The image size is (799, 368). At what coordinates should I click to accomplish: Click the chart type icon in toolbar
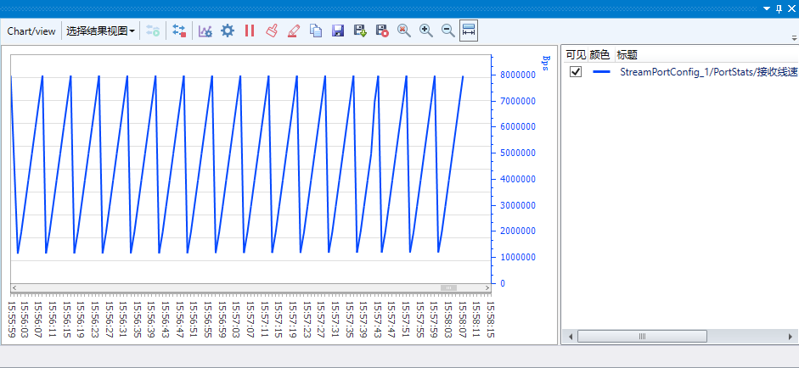[205, 31]
